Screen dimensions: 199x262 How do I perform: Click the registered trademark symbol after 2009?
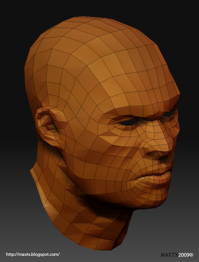click(191, 255)
